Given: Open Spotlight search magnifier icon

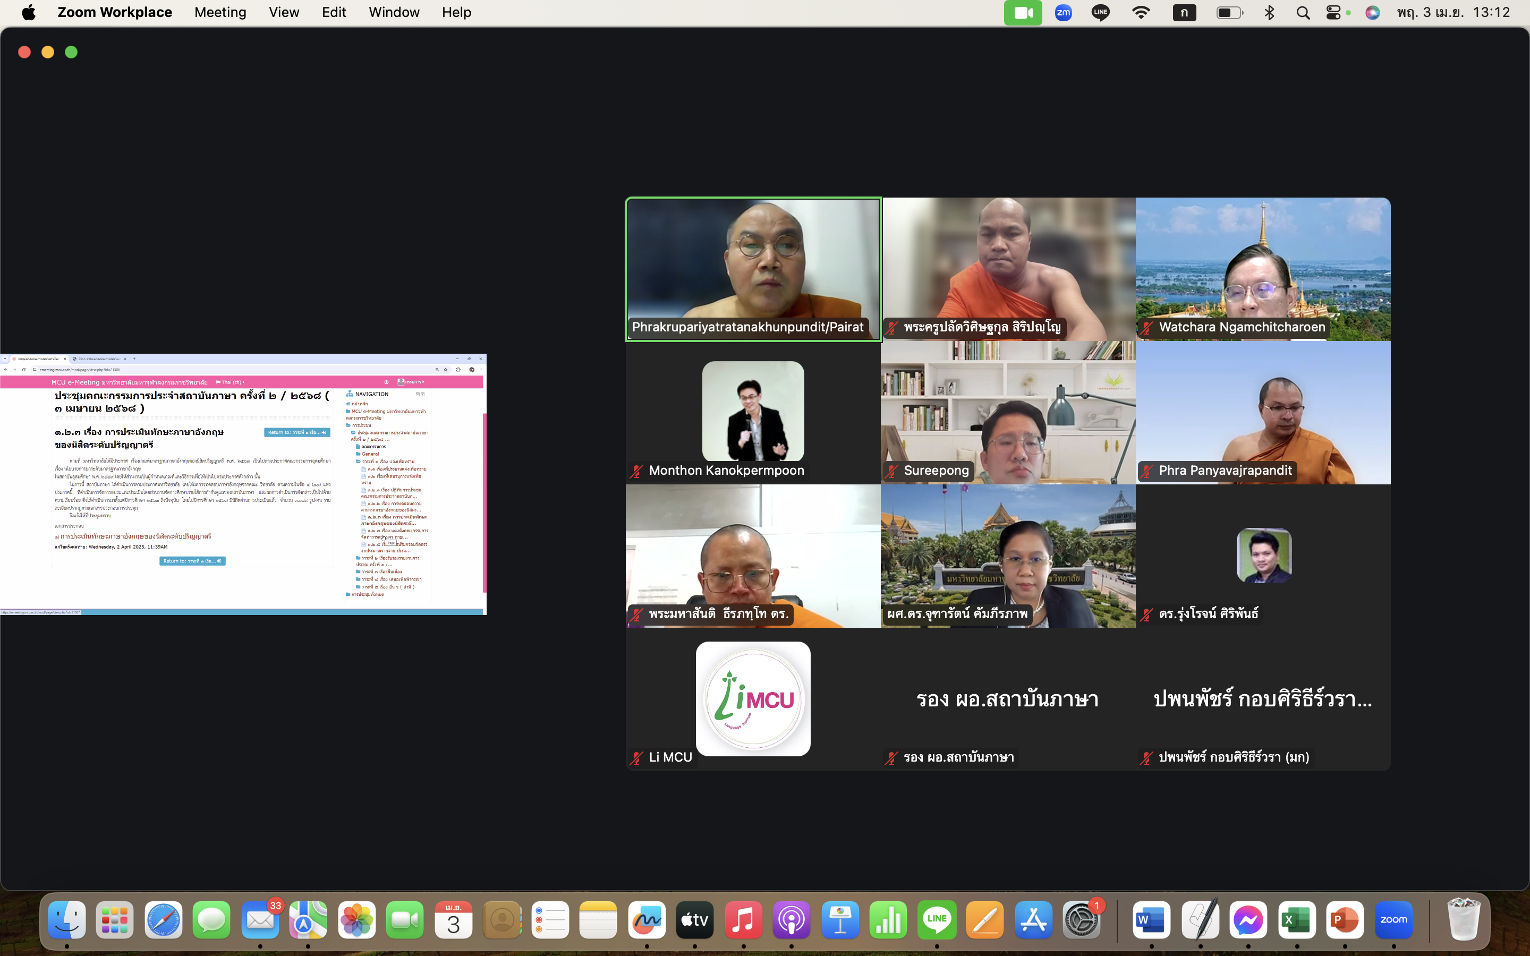Looking at the screenshot, I should [x=1303, y=13].
